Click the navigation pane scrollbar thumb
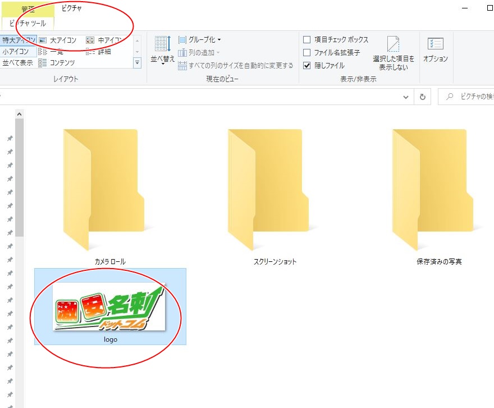494x408 pixels. (x=19, y=178)
